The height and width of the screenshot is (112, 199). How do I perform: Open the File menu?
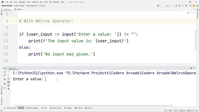point(7,2)
